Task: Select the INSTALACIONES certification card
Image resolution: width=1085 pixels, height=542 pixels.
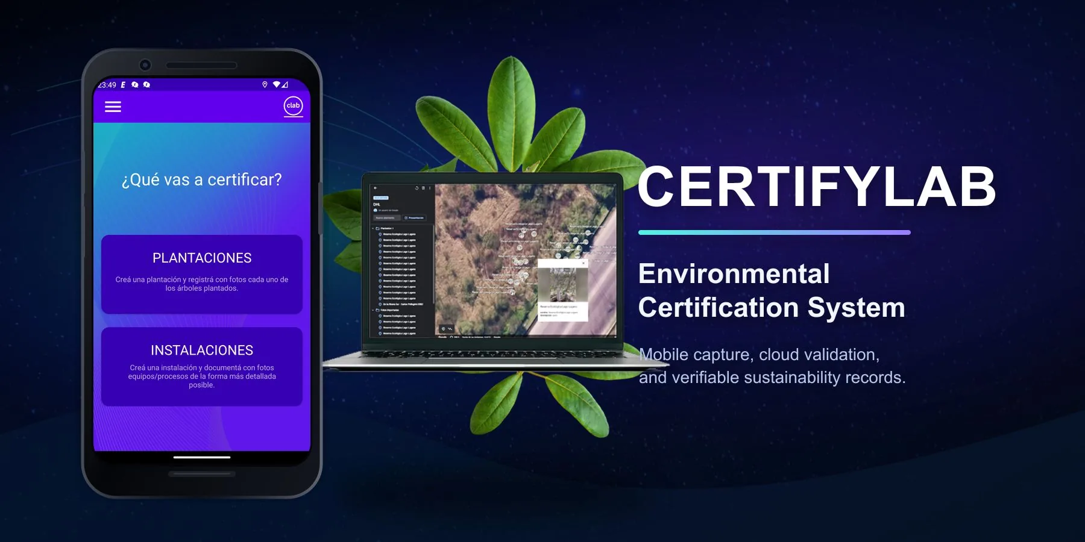Action: pyautogui.click(x=202, y=367)
